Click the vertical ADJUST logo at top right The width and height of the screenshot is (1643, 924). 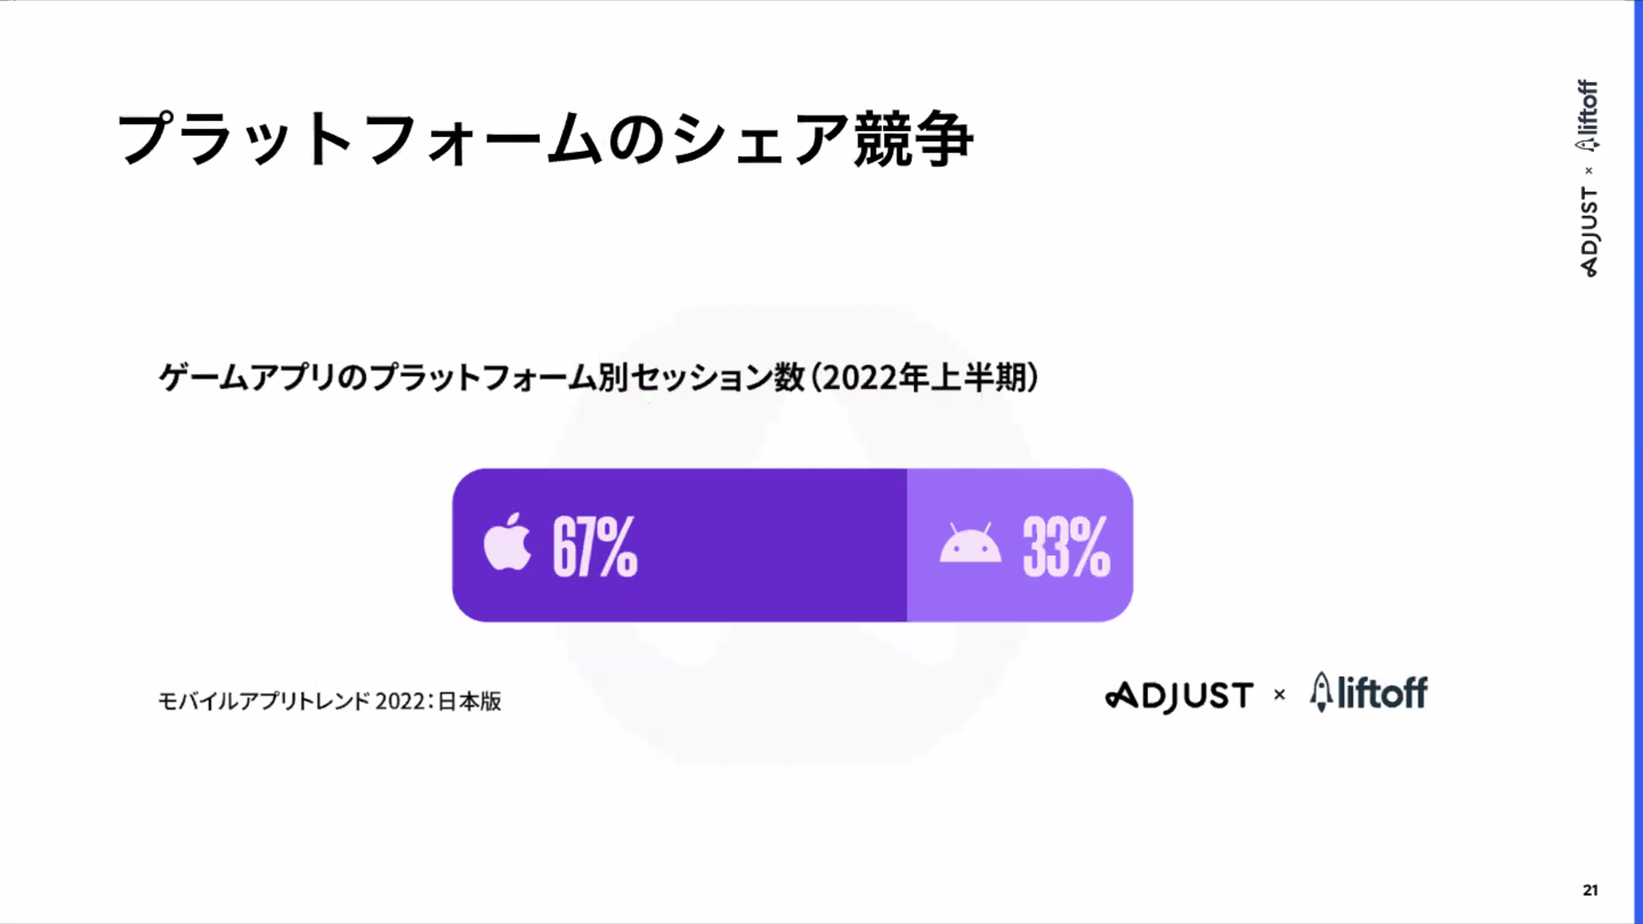click(x=1589, y=231)
